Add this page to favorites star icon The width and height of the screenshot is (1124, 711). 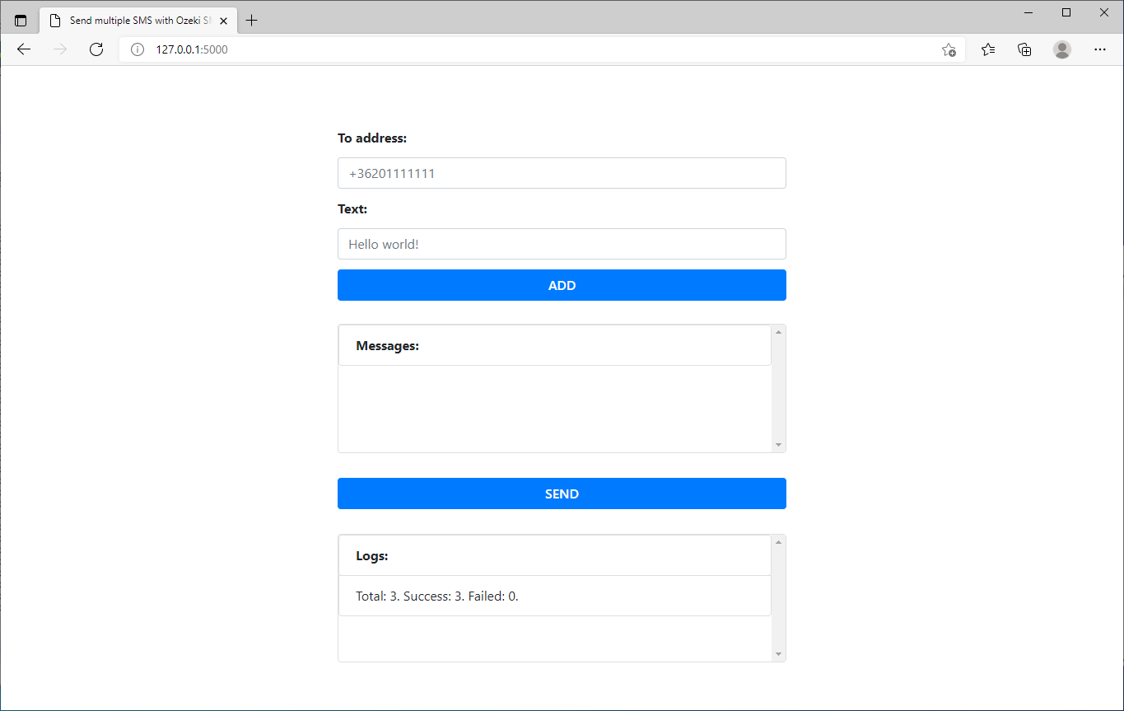point(949,49)
